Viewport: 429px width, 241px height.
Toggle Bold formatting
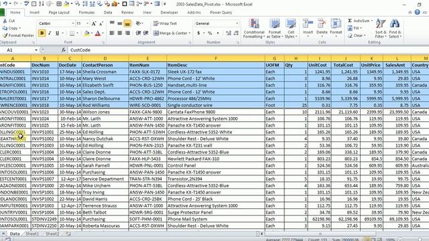pos(42,33)
